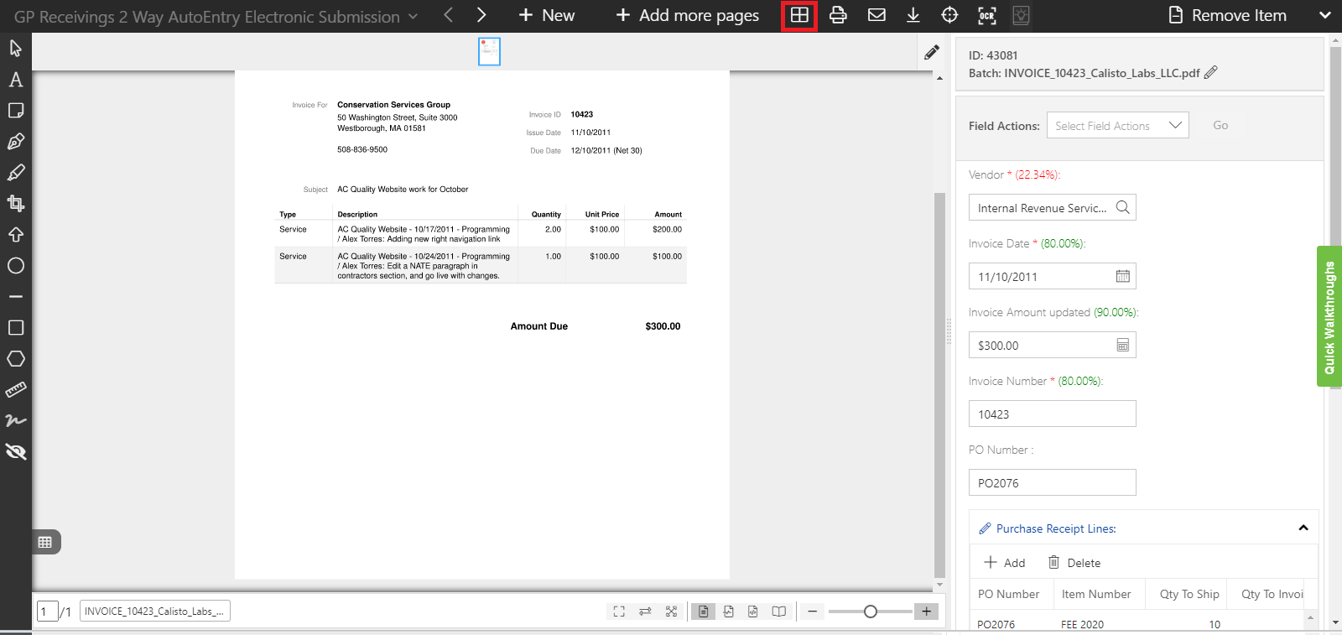Open vendor search magnifier icon

pos(1122,207)
